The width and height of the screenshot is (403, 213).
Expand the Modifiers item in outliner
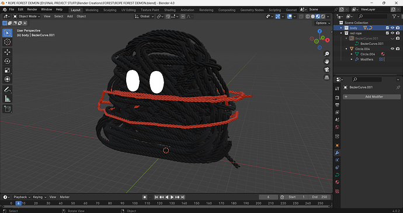(x=352, y=59)
